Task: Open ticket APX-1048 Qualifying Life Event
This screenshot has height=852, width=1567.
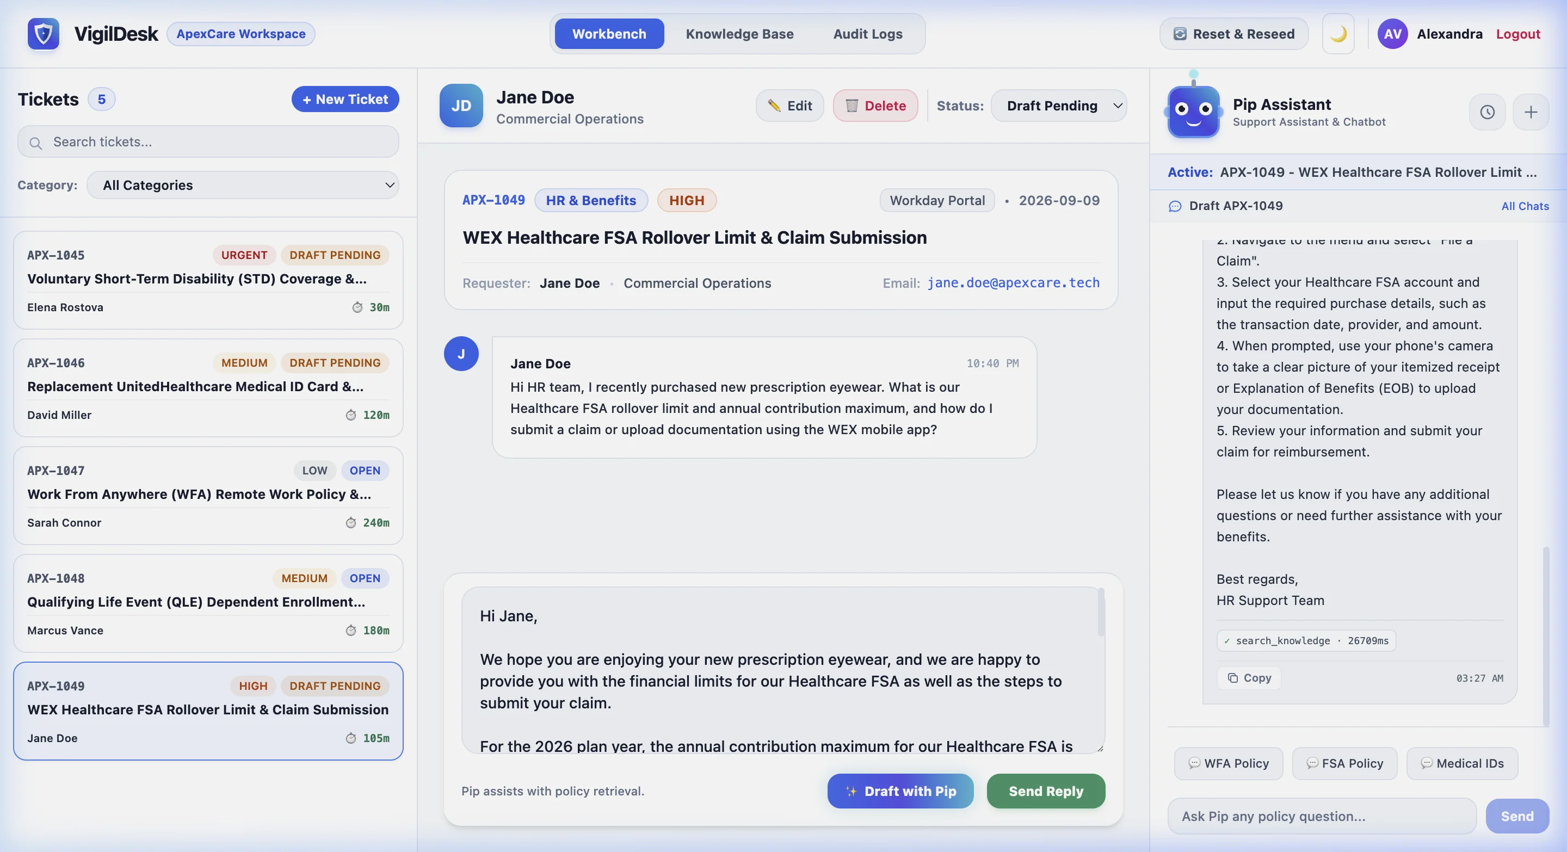Action: pos(208,603)
